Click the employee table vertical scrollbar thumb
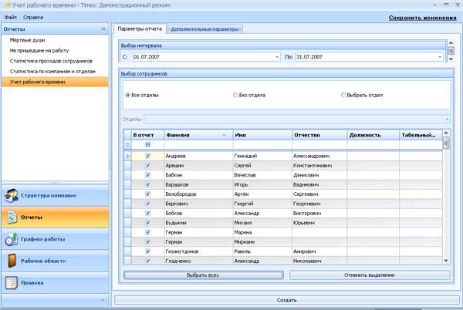This screenshot has width=463, height=310. [x=446, y=143]
